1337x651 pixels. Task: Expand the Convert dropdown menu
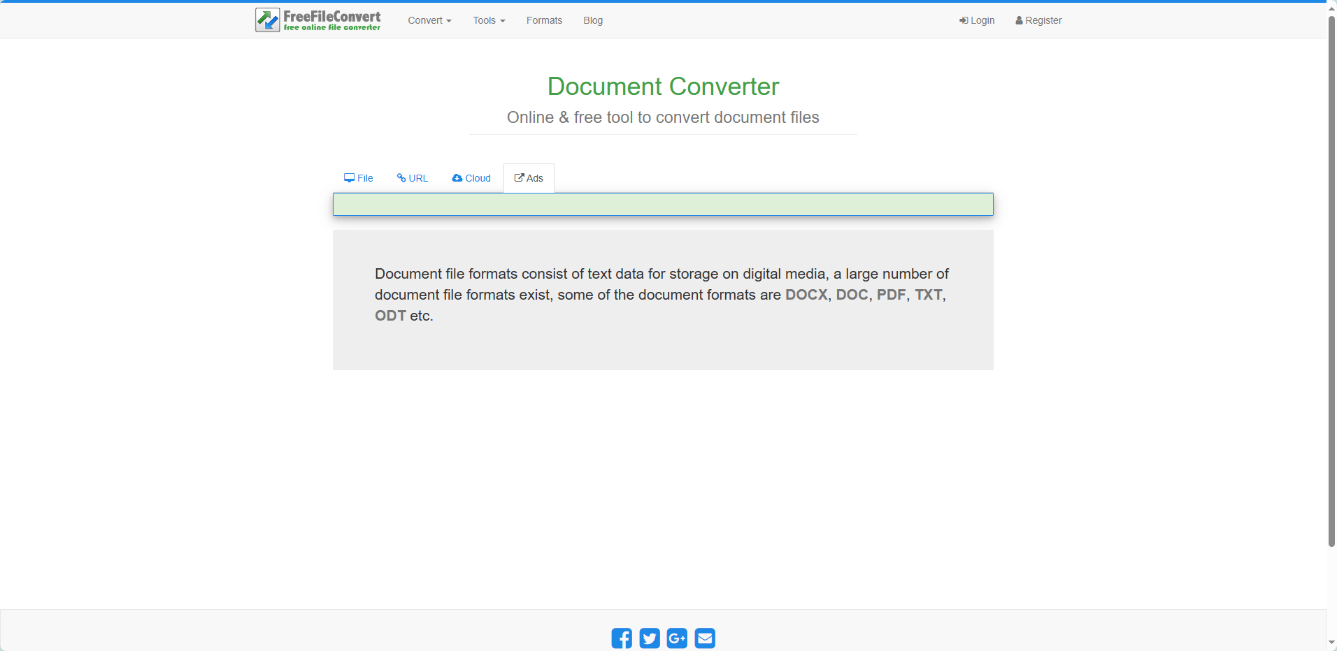(429, 20)
